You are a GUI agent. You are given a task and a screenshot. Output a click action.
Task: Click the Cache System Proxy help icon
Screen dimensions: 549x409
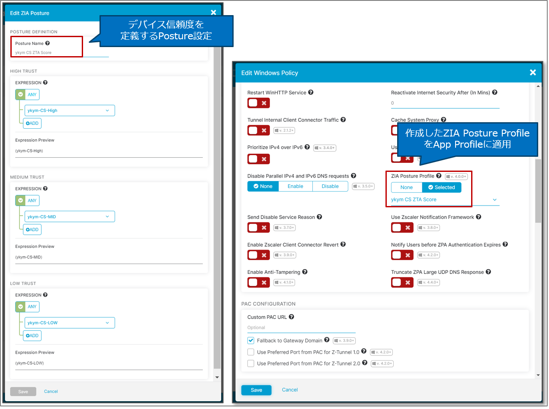pyautogui.click(x=443, y=120)
